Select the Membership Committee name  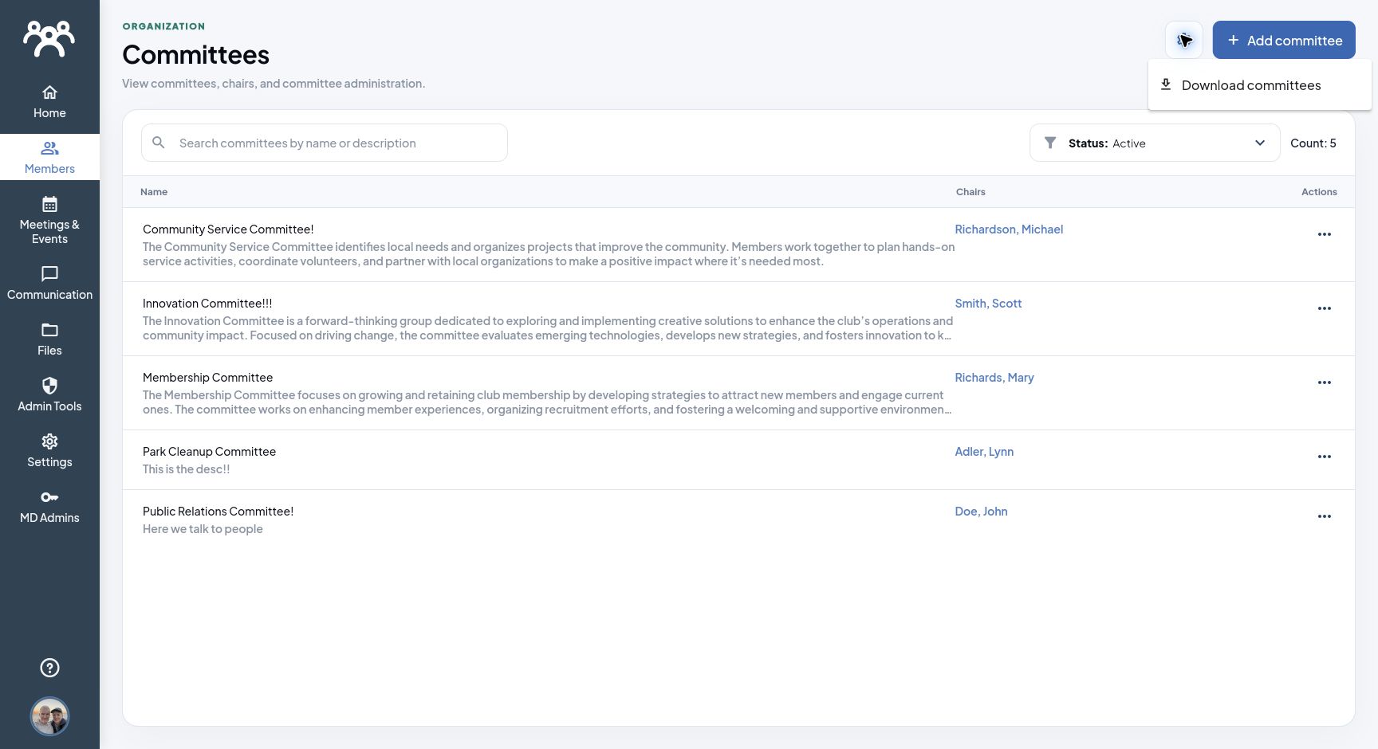pos(207,378)
